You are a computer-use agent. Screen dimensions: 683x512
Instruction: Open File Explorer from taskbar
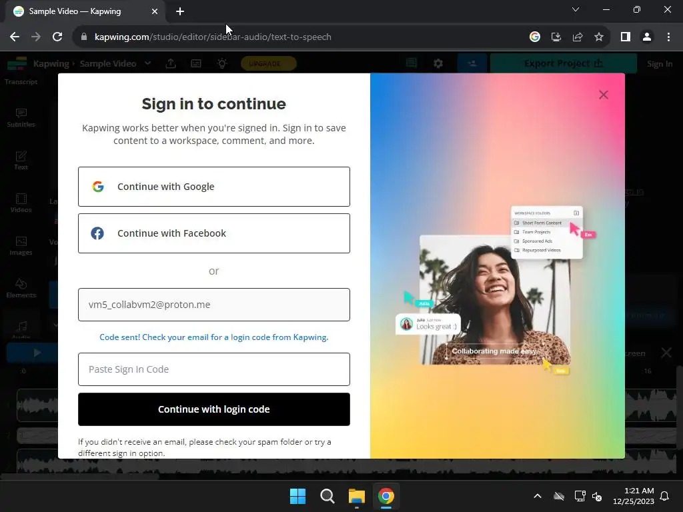click(356, 496)
